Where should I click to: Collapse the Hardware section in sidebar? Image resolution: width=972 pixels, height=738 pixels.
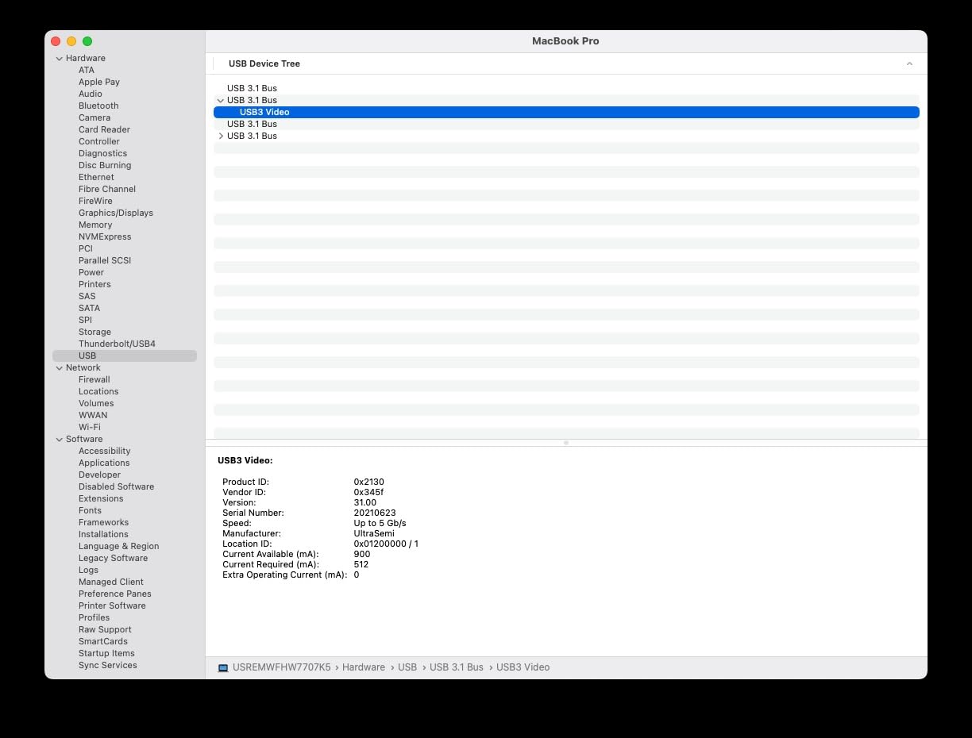59,58
